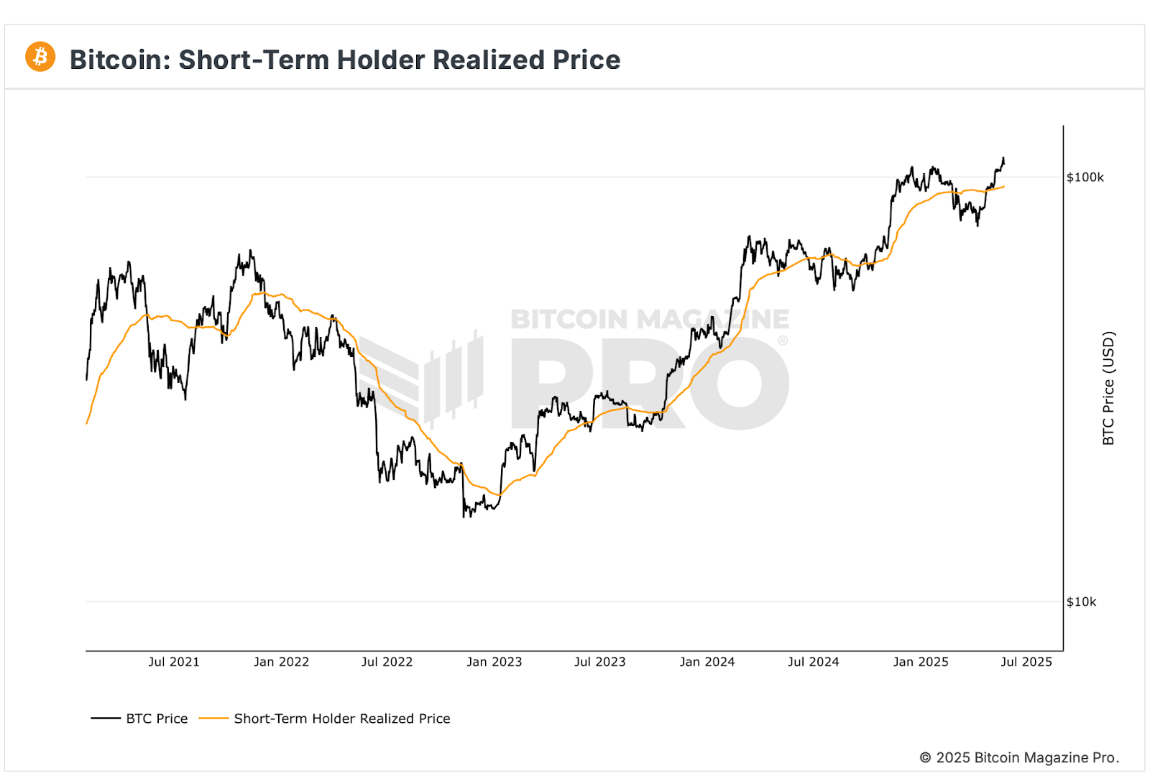Click the Jan 2022 x-axis label
This screenshot has height=776, width=1150.
coord(281,662)
